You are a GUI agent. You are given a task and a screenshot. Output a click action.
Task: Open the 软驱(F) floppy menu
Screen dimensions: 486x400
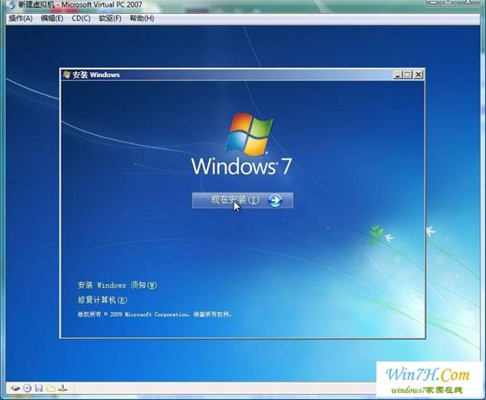(110, 18)
